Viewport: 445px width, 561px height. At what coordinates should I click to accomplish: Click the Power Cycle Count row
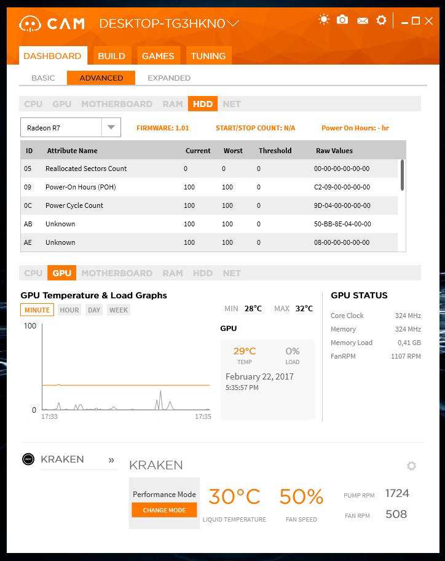209,205
